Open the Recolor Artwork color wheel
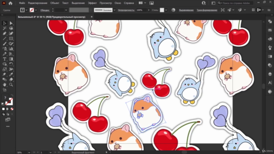This screenshot has width=274, height=154. click(x=173, y=10)
